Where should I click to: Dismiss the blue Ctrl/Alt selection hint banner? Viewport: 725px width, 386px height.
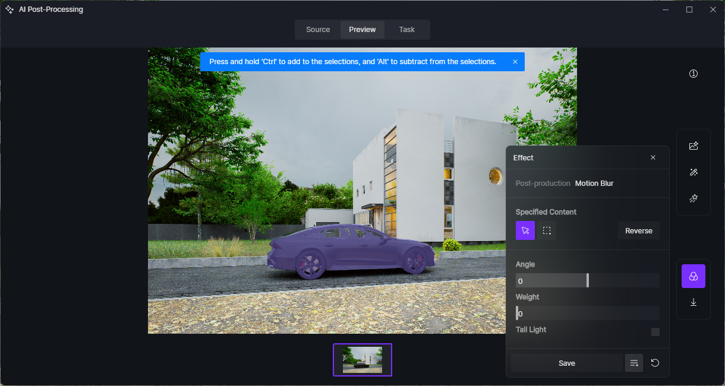tap(515, 62)
